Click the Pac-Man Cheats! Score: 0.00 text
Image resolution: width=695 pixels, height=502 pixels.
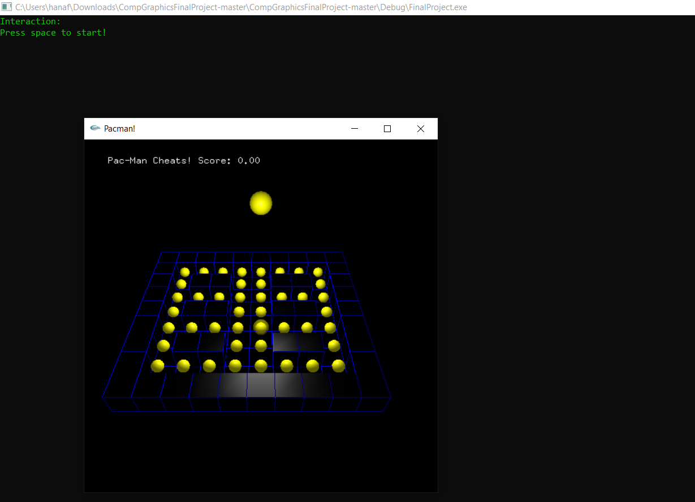[x=184, y=160]
